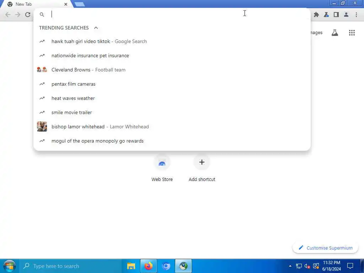Open a new tab with the tab-strip button
This screenshot has height=273, width=364.
coord(80,4)
